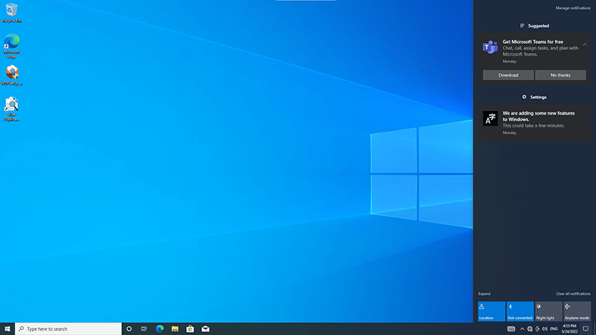
Task: Open Task View from the taskbar
Action: point(144,329)
